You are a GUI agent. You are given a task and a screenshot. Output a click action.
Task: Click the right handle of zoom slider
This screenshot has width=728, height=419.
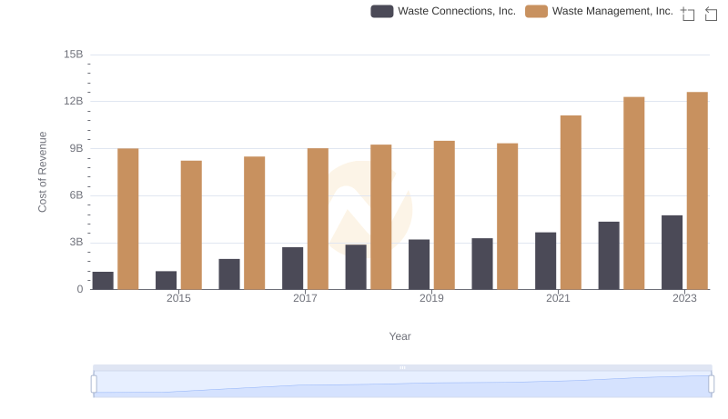coord(711,384)
